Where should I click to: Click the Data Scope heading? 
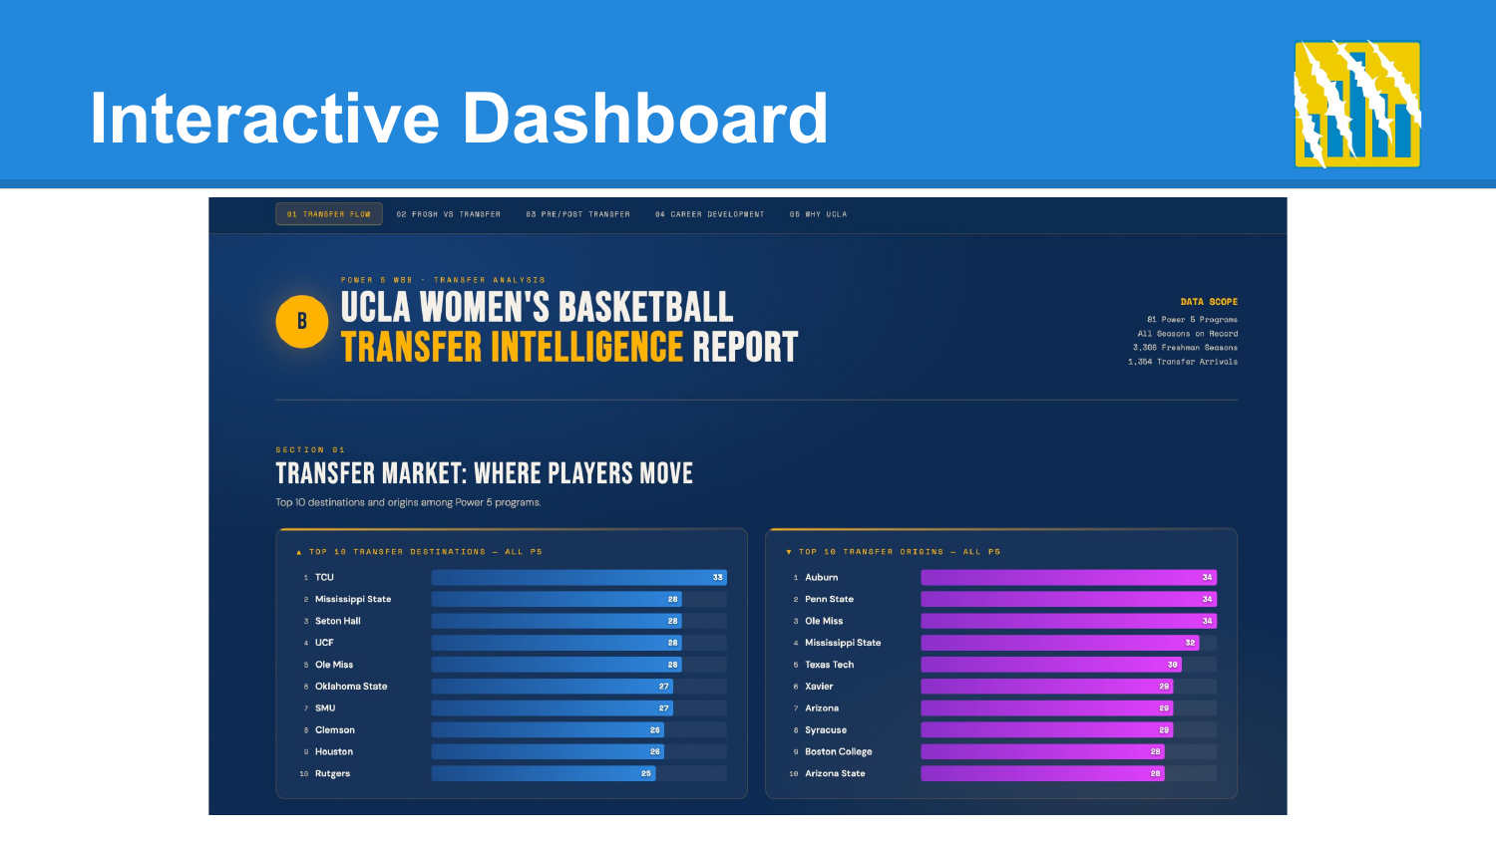pyautogui.click(x=1209, y=301)
